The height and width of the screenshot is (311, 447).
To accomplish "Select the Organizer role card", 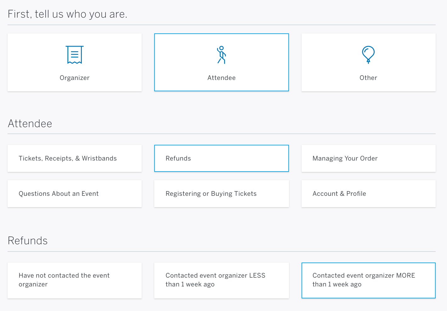I will 74,62.
